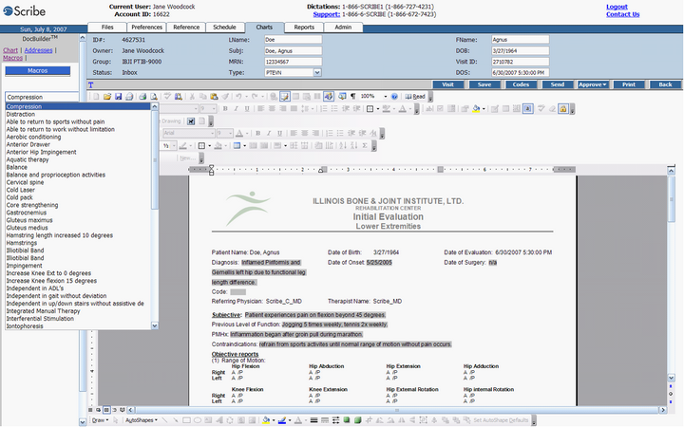
Task: Select the Rectangle shape tool in Drawing toolbar
Action: click(x=186, y=420)
